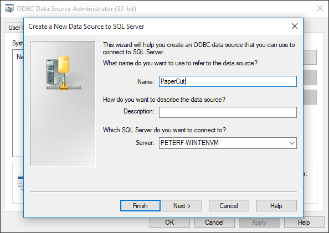Go to next wizard step

click(182, 206)
